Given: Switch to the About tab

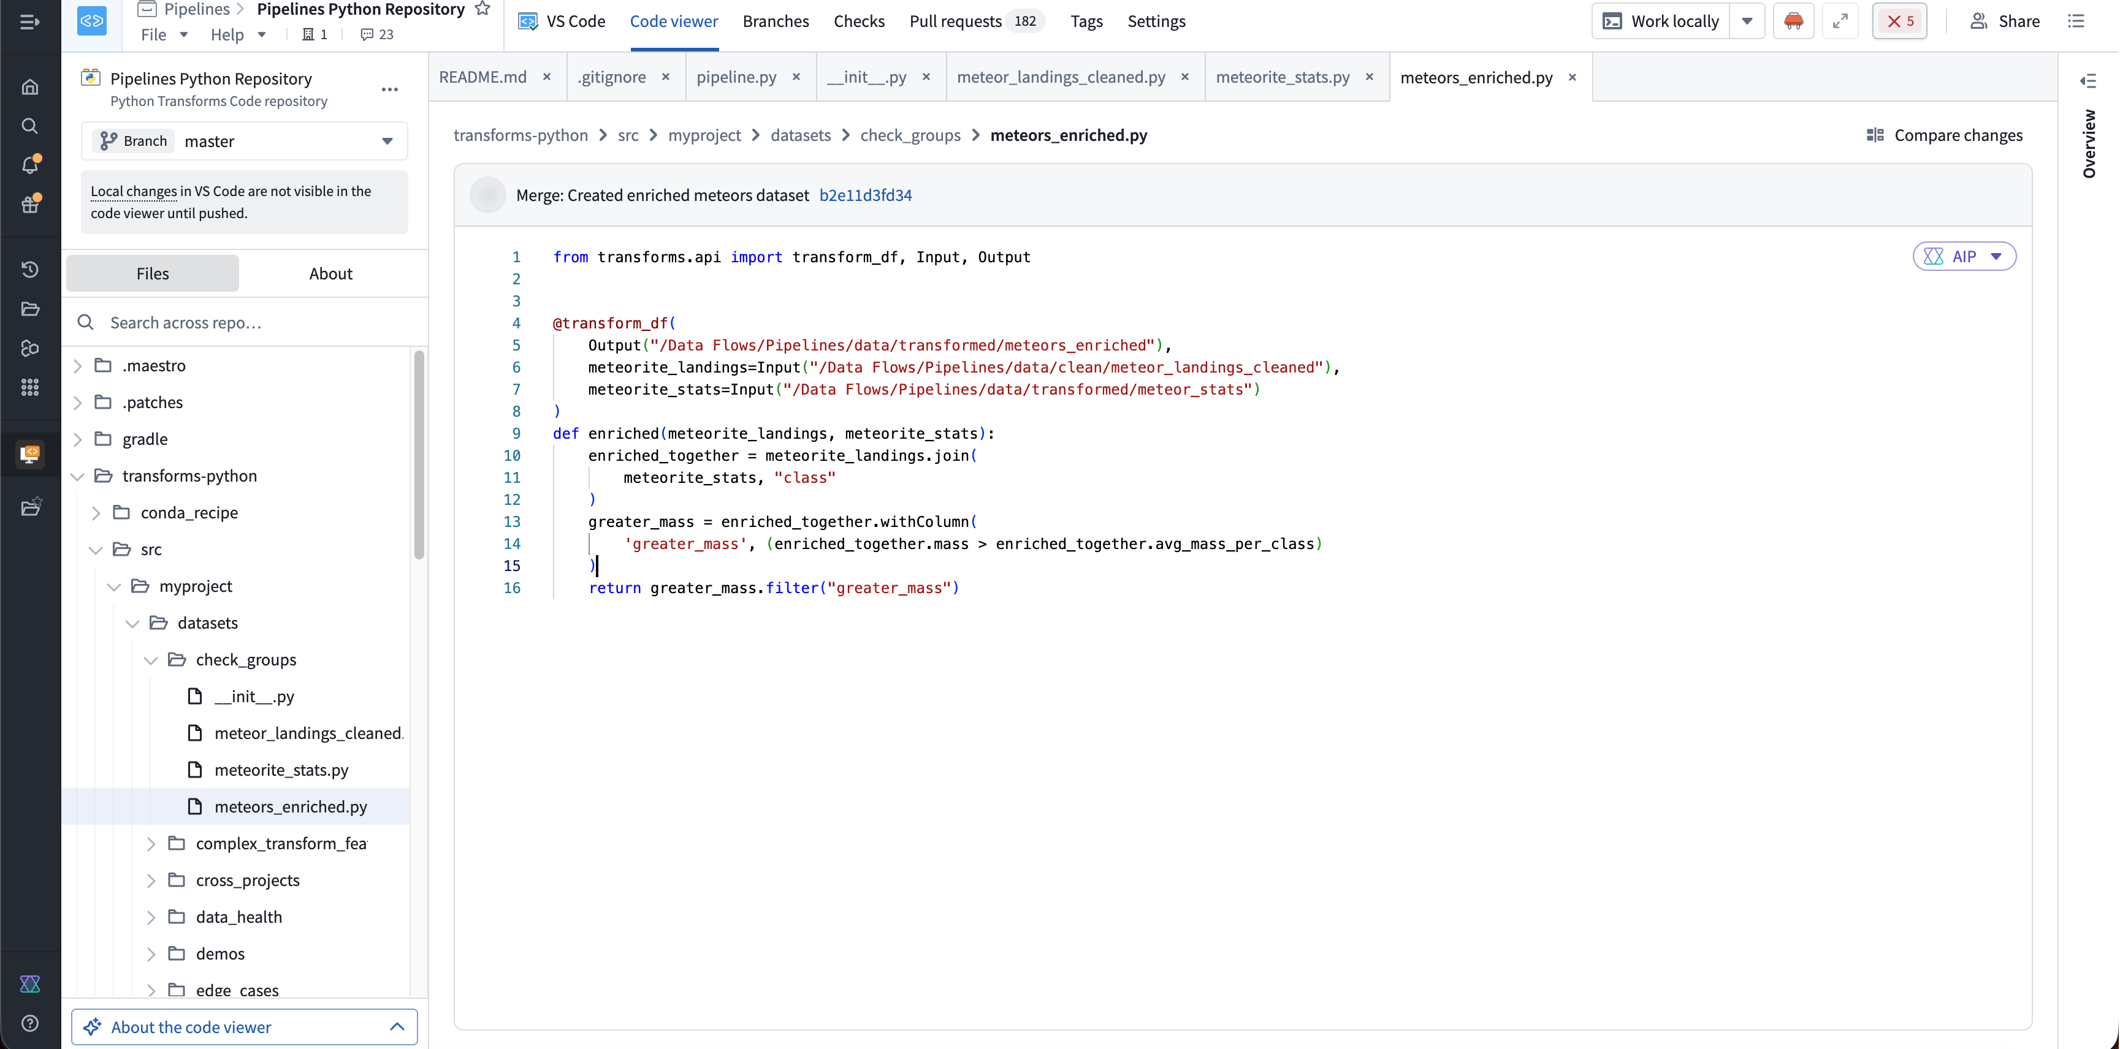Looking at the screenshot, I should pyautogui.click(x=331, y=273).
